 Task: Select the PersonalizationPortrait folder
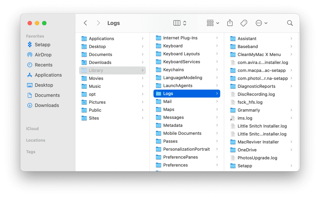tap(187, 149)
